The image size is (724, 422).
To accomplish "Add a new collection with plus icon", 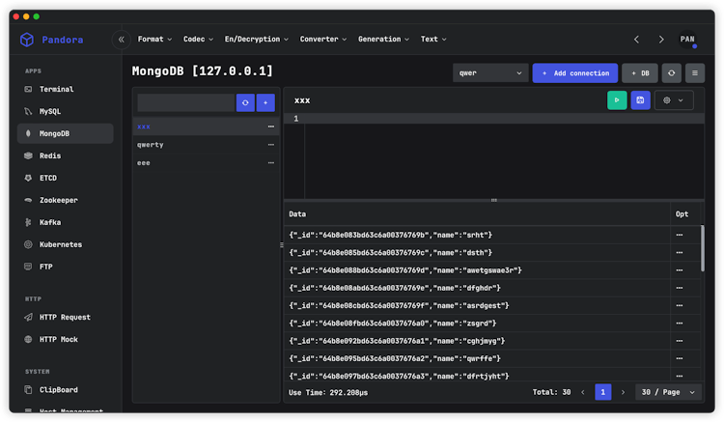I will click(x=265, y=102).
